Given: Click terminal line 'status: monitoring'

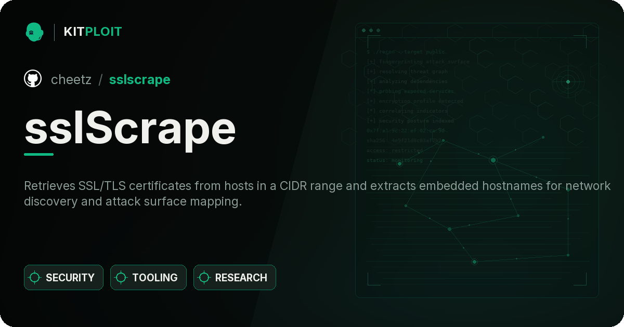Looking at the screenshot, I should click(x=395, y=160).
